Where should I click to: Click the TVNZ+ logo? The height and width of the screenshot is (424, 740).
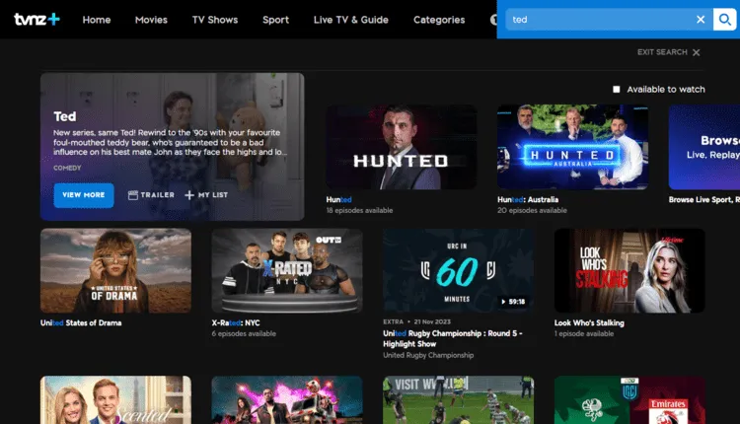[35, 20]
